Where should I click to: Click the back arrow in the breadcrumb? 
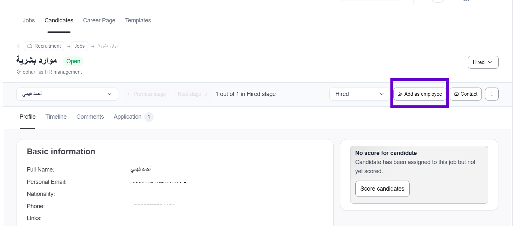pyautogui.click(x=19, y=46)
